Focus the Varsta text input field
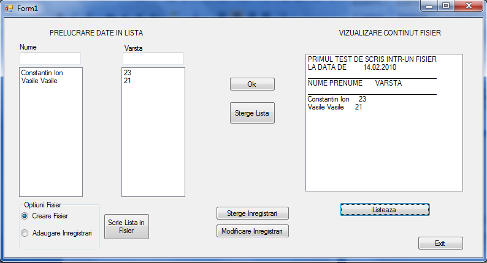 click(153, 59)
